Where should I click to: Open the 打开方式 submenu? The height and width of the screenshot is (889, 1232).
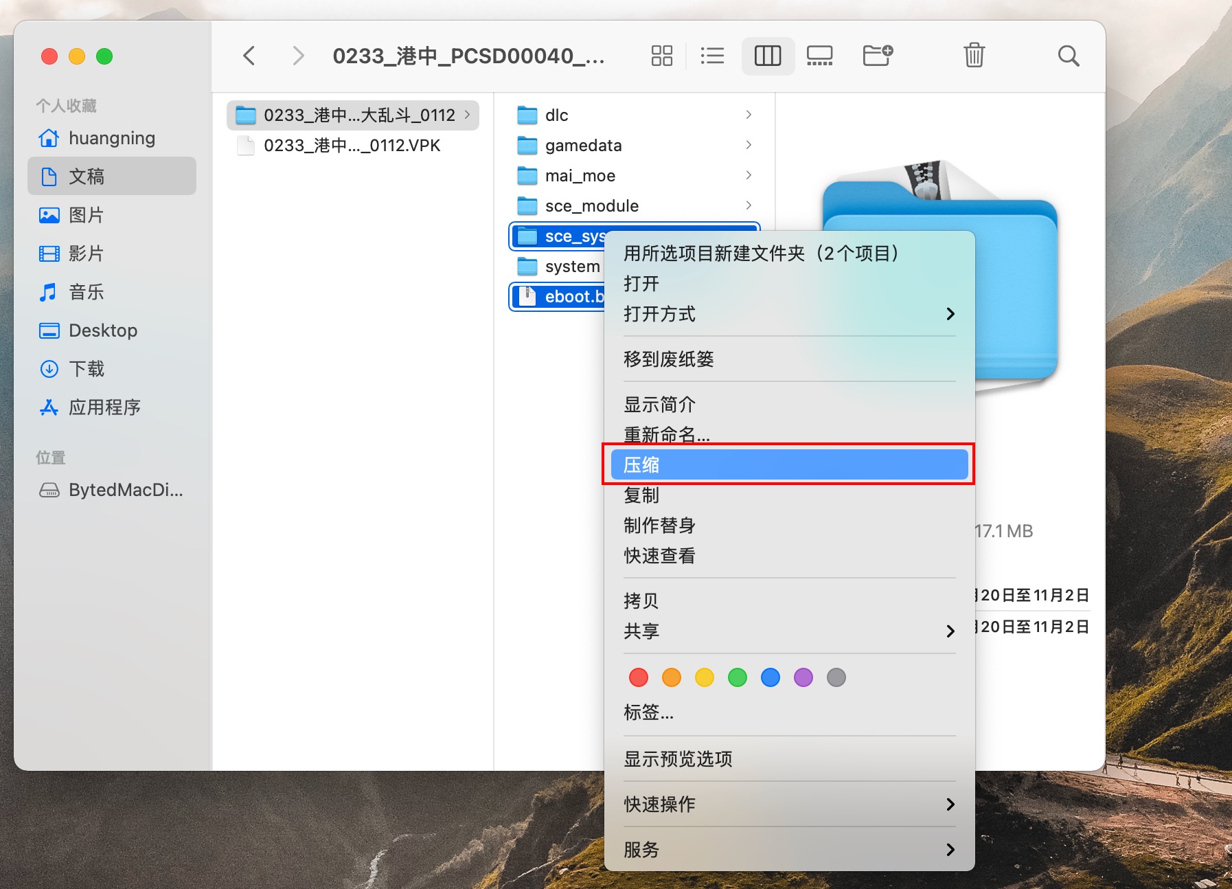click(x=789, y=314)
